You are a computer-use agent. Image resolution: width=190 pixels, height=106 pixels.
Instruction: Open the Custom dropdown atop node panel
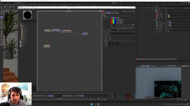click(x=129, y=11)
